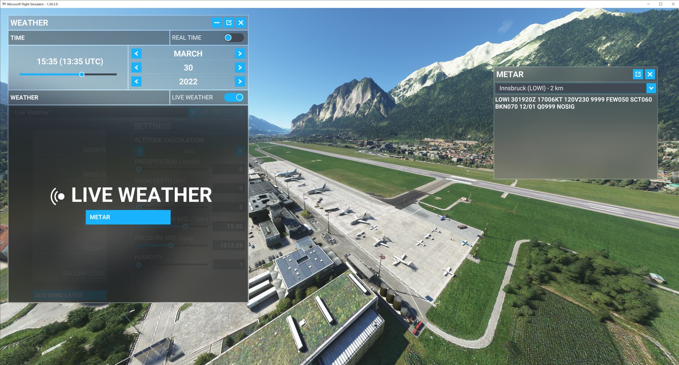Pop out the METAR panel window
This screenshot has width=679, height=365.
pyautogui.click(x=638, y=74)
